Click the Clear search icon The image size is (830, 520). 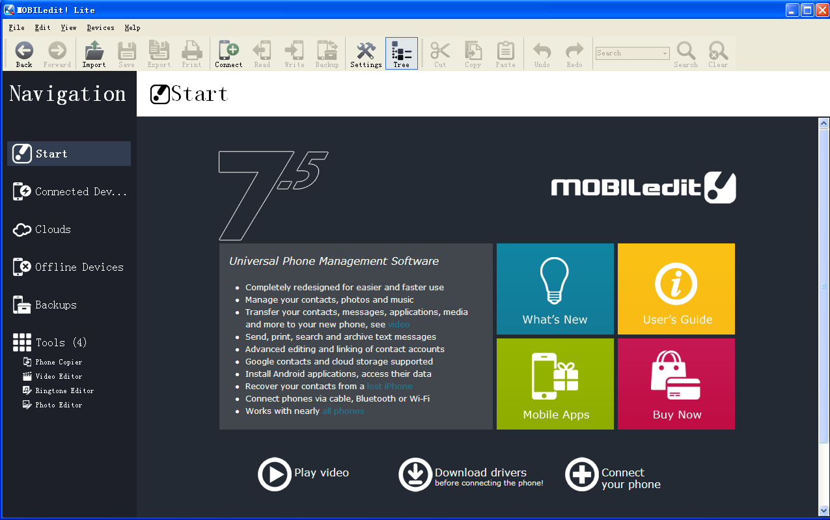(718, 54)
